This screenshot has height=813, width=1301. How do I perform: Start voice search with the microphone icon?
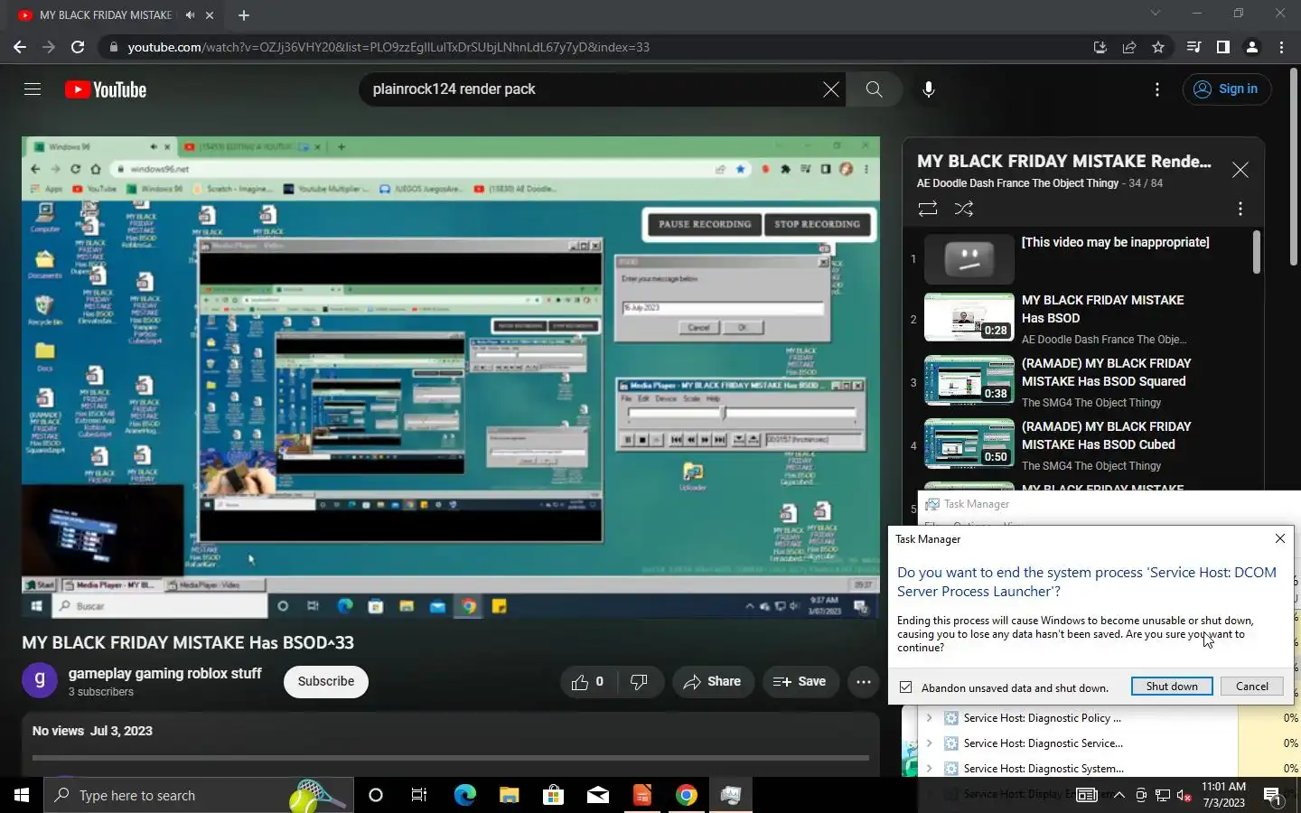click(x=928, y=89)
